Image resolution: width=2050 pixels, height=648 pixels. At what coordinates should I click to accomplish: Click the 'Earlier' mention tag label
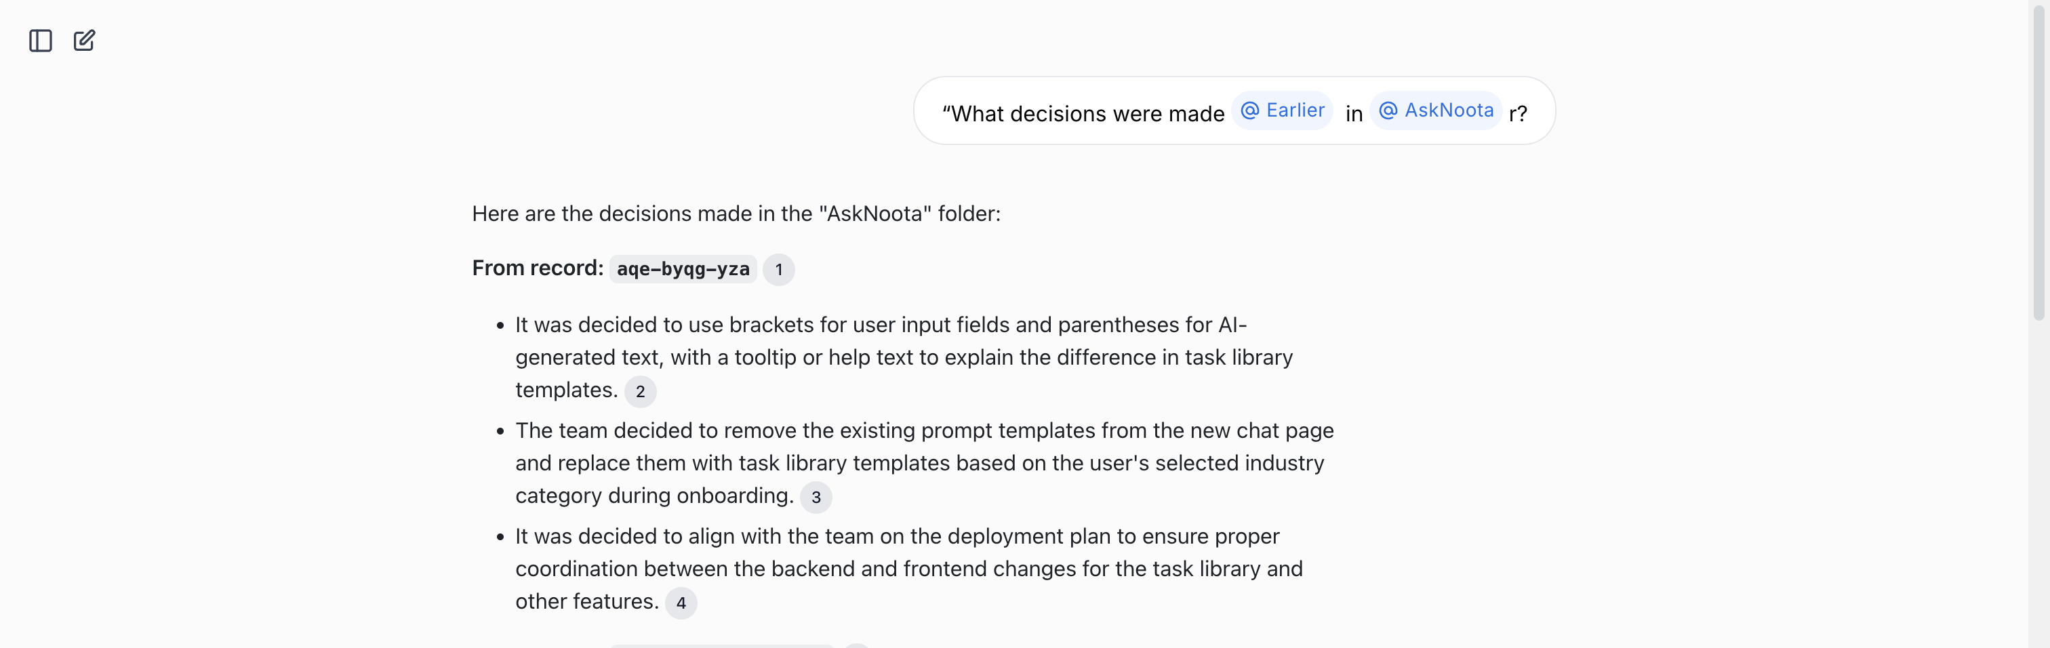1295,110
